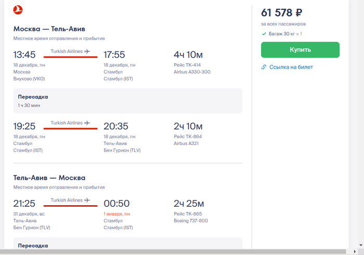Click the chain link icon beside Ссылка на билет

(264, 67)
